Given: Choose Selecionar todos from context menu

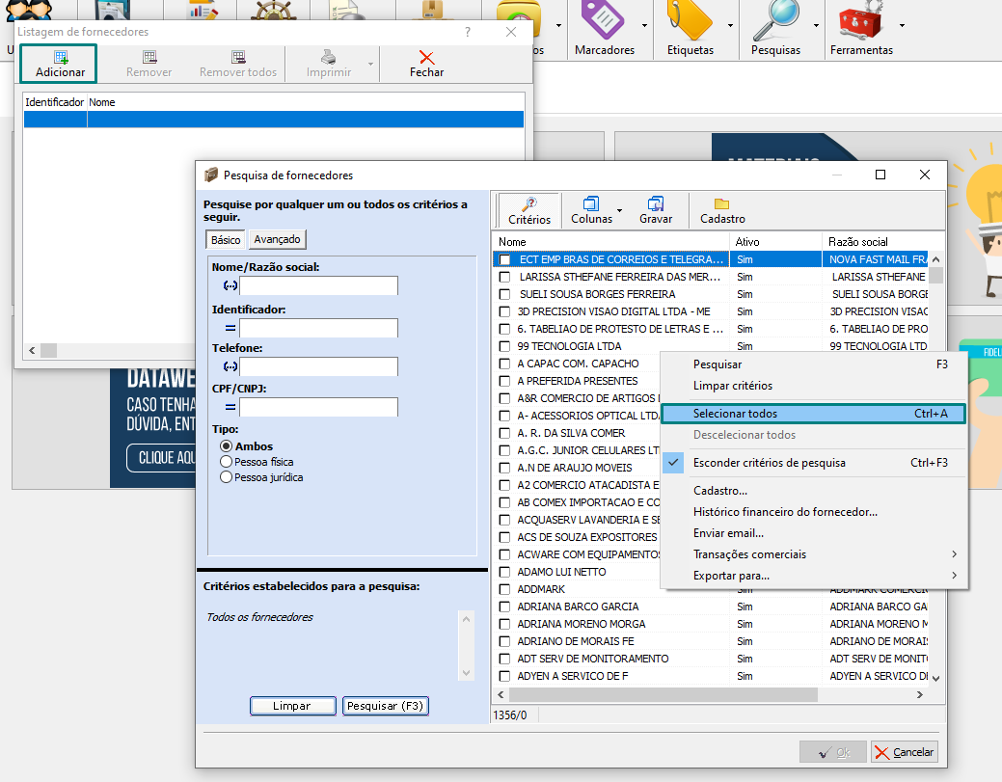Looking at the screenshot, I should pyautogui.click(x=735, y=414).
